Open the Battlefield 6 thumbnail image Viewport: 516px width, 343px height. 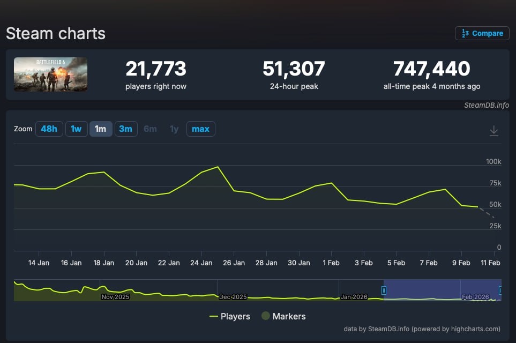(51, 74)
